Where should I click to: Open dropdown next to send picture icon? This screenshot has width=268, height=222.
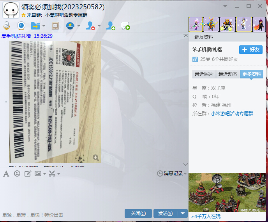click(x=45, y=174)
